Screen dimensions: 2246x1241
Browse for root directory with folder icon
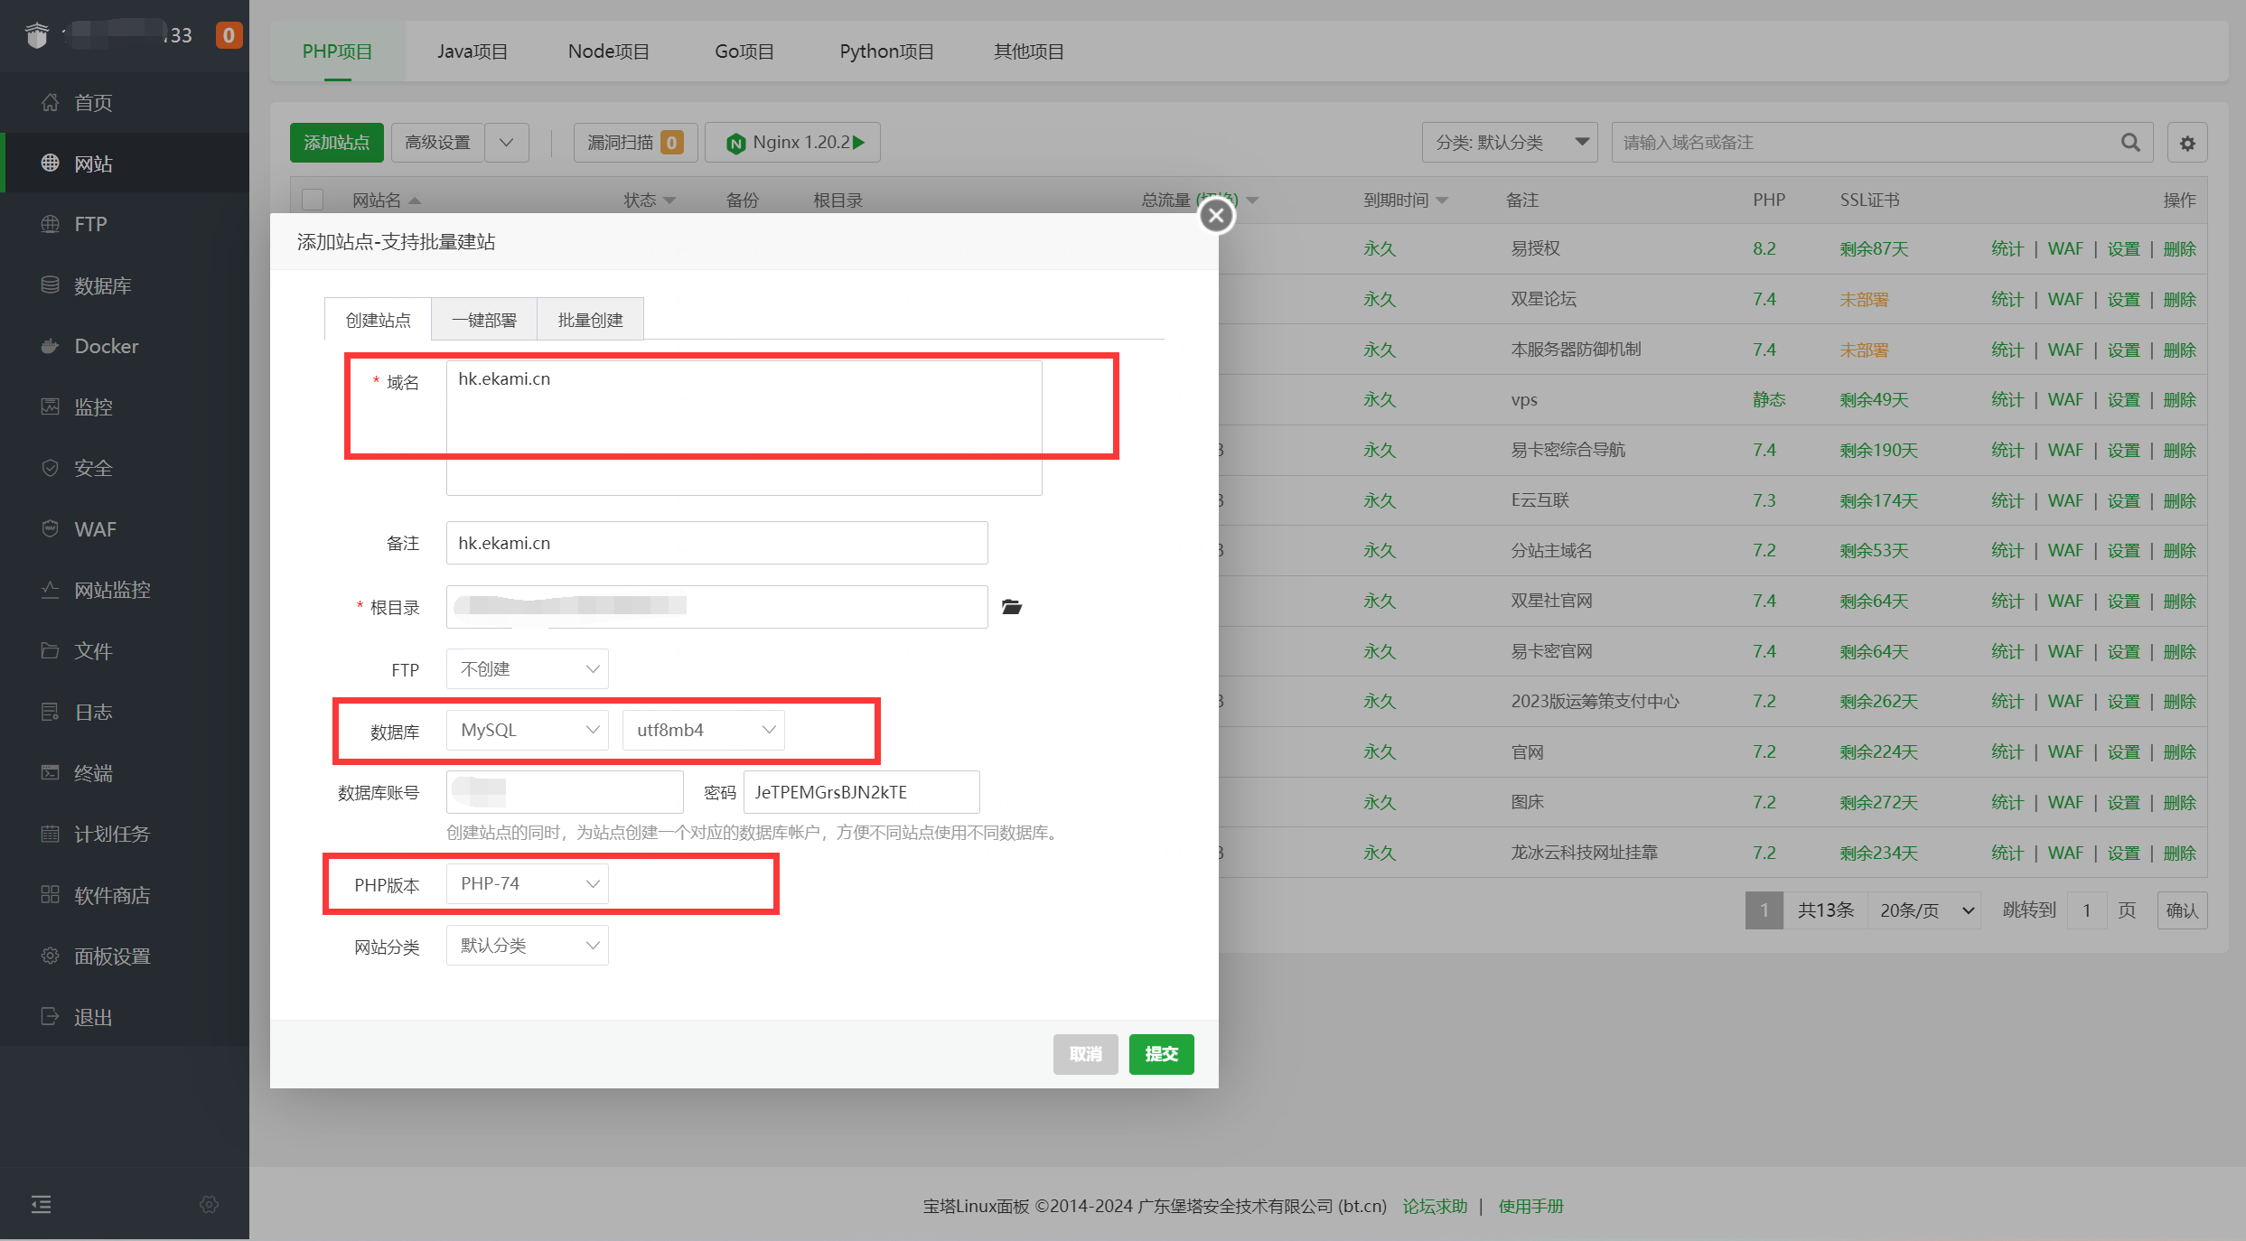tap(1012, 607)
